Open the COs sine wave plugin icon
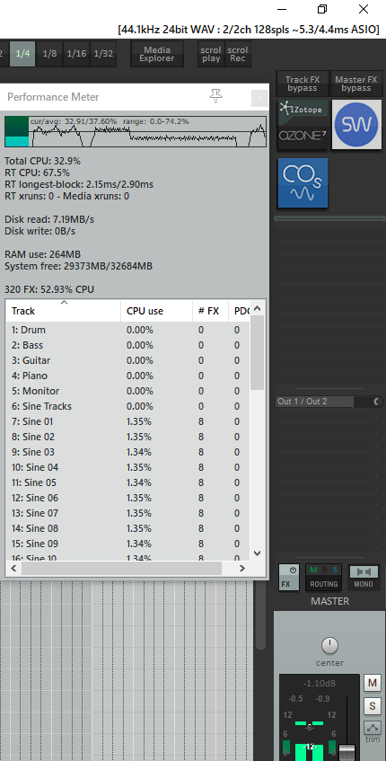The height and width of the screenshot is (761, 386). 303,183
